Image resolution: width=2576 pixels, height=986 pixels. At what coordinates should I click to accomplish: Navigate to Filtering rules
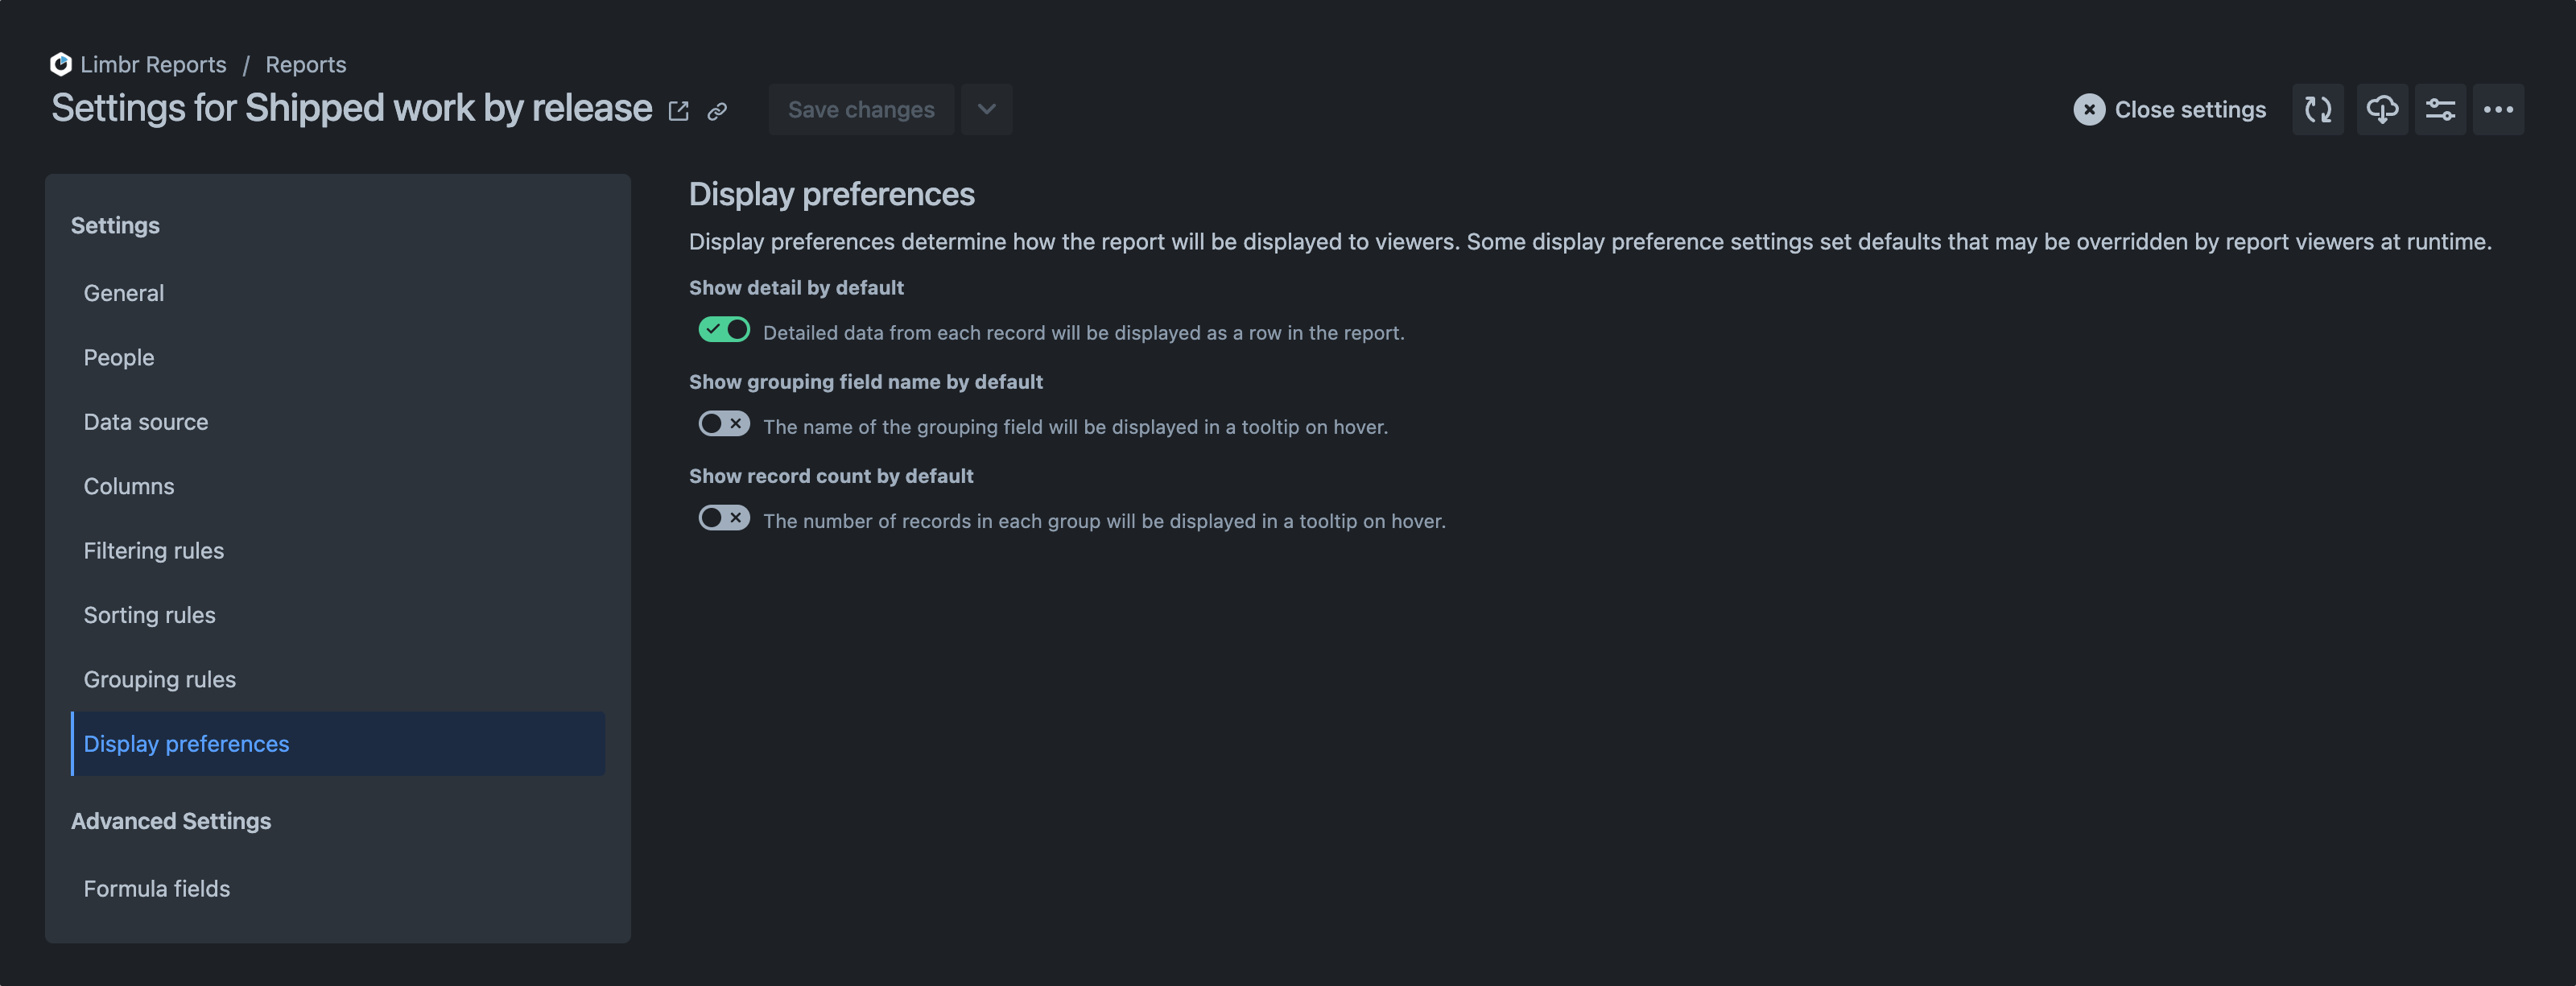(x=153, y=550)
